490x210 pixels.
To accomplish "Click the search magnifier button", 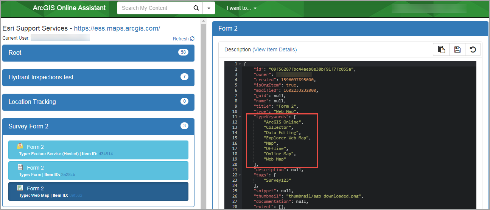I will point(196,8).
